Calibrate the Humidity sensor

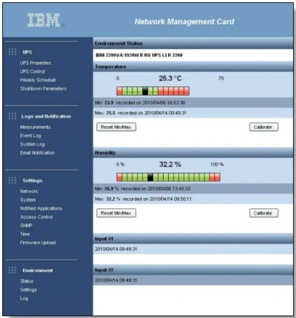point(264,213)
